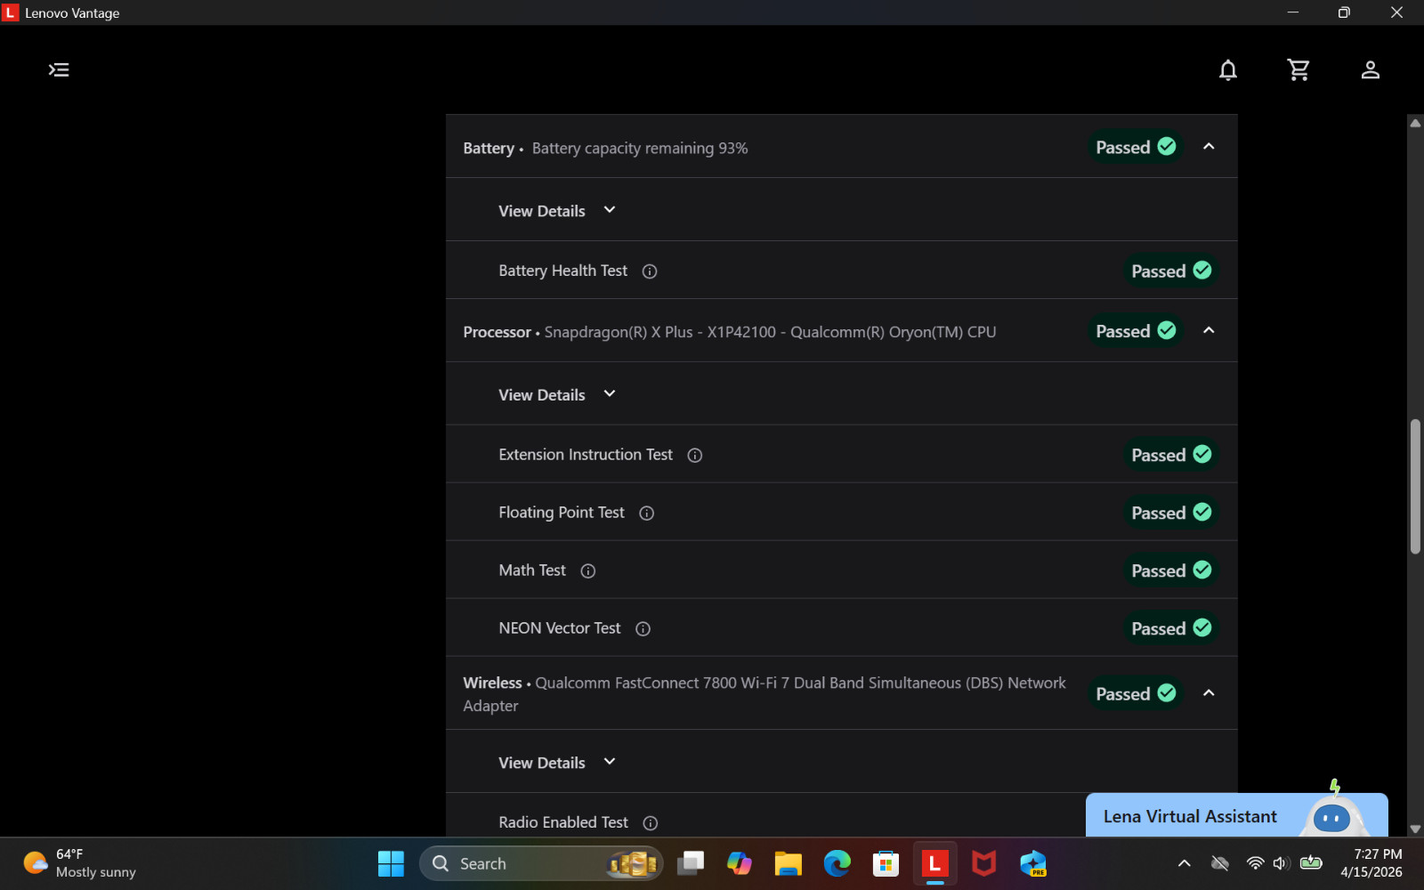This screenshot has height=890, width=1424.
Task: Show info for Floating Point Test
Action: (647, 514)
